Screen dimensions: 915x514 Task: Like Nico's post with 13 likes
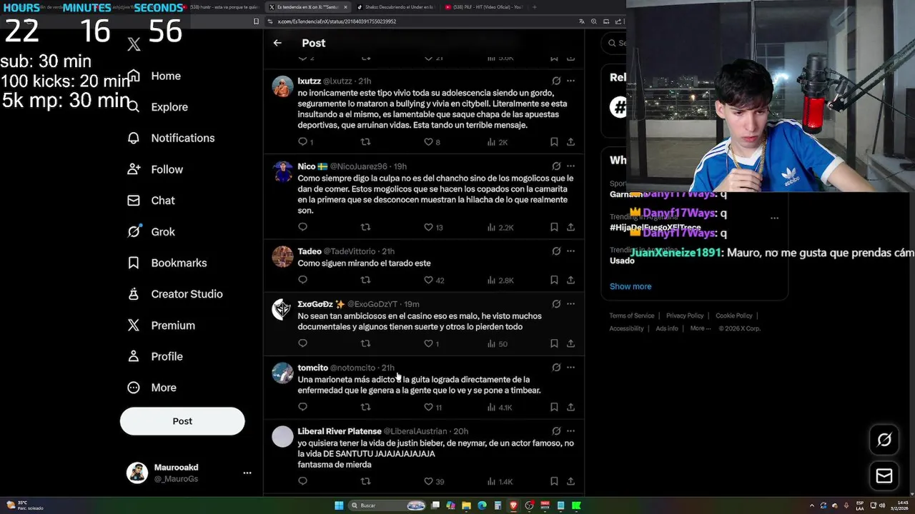coord(433,227)
